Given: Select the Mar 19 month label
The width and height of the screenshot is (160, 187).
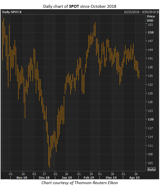Looking at the screenshot, I should coord(111,178).
